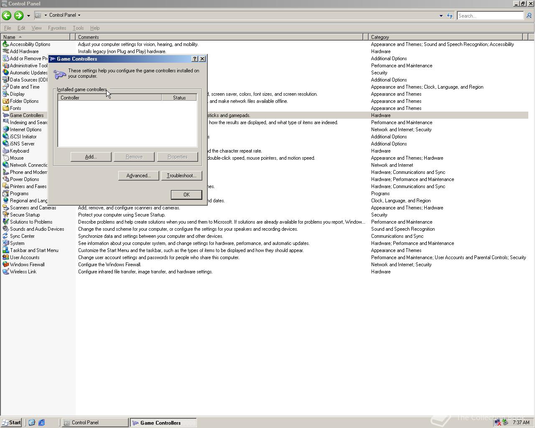
Task: Sort by the Name column header
Action: pos(35,37)
